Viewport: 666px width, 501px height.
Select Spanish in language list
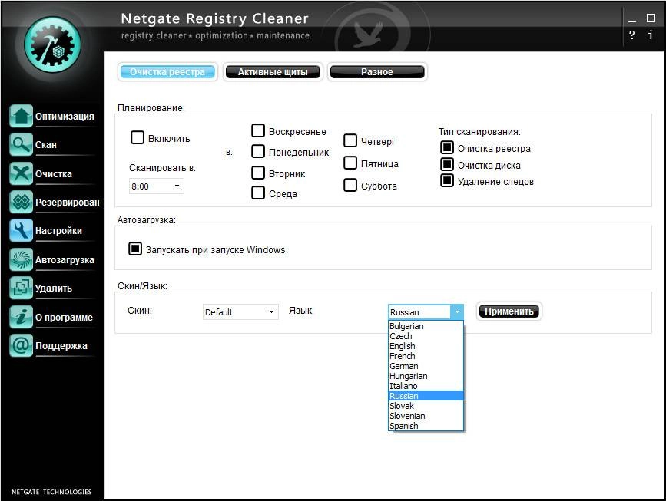(x=426, y=426)
